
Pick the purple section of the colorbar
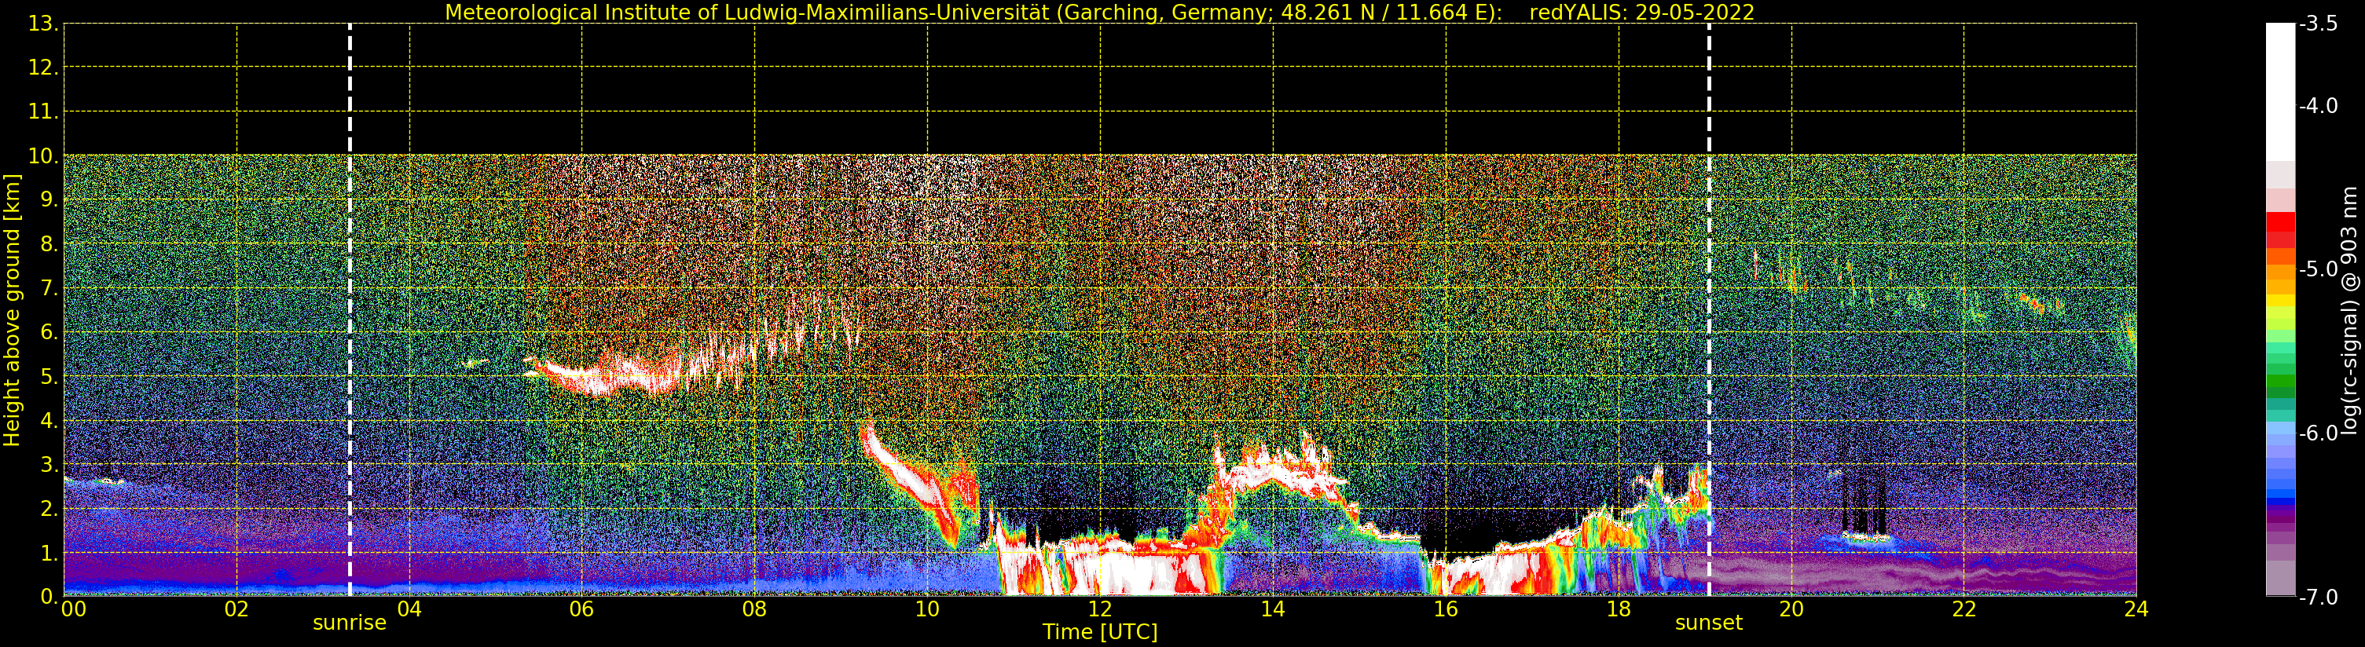click(2280, 532)
